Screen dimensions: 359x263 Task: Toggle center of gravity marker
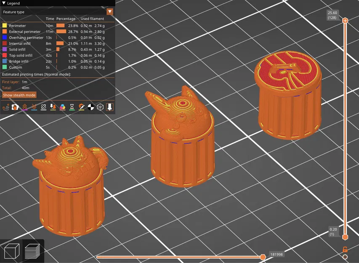click(x=90, y=107)
